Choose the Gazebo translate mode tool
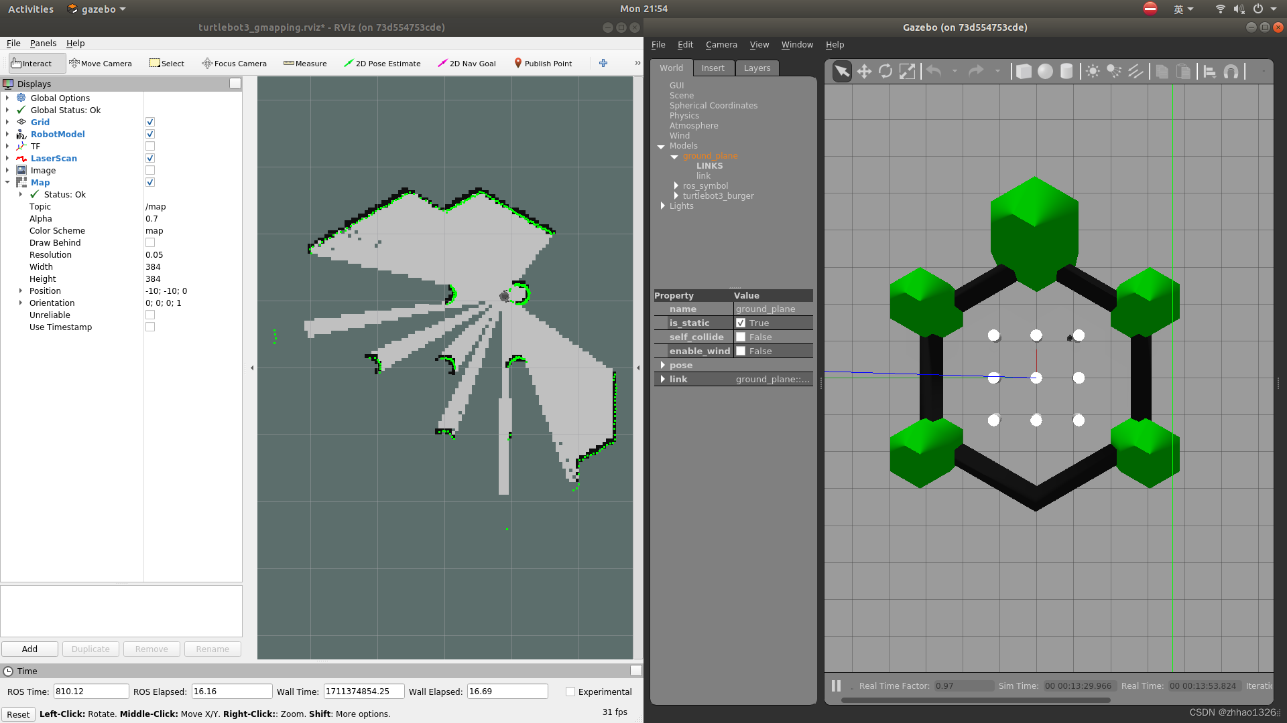 click(864, 71)
